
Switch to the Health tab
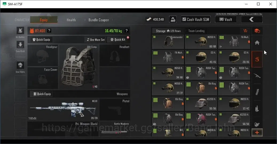click(x=71, y=20)
